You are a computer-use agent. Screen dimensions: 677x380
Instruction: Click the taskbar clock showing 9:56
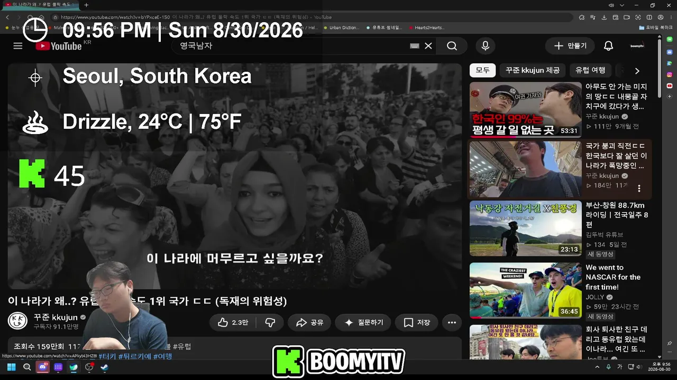(x=659, y=367)
